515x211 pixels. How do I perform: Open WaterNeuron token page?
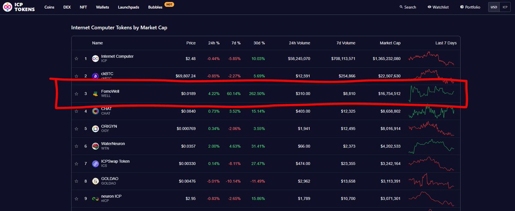(x=113, y=144)
